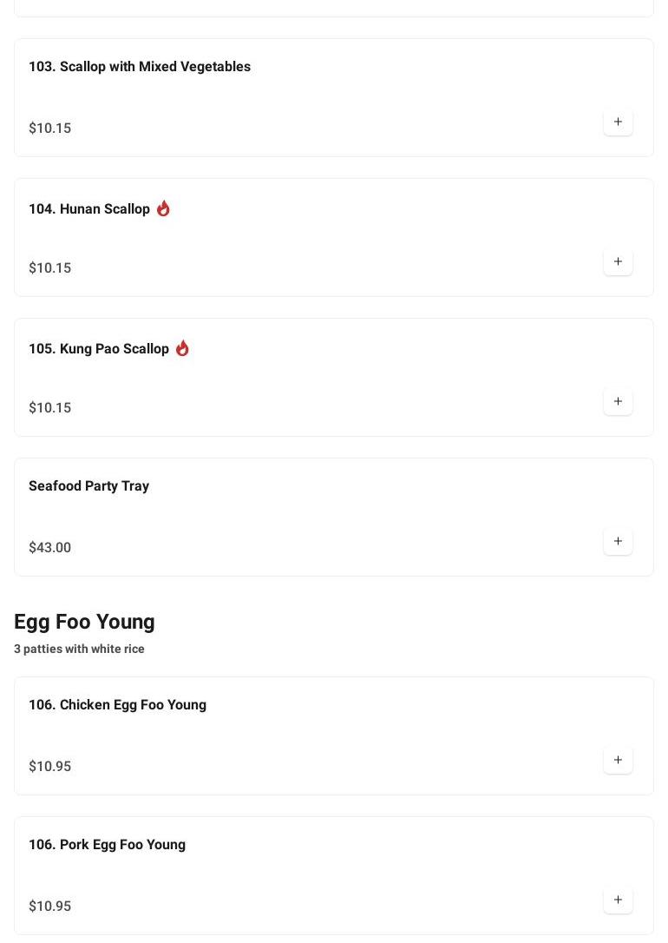
Task: View 106. Chicken Egg Foo Young details
Action: (x=117, y=705)
